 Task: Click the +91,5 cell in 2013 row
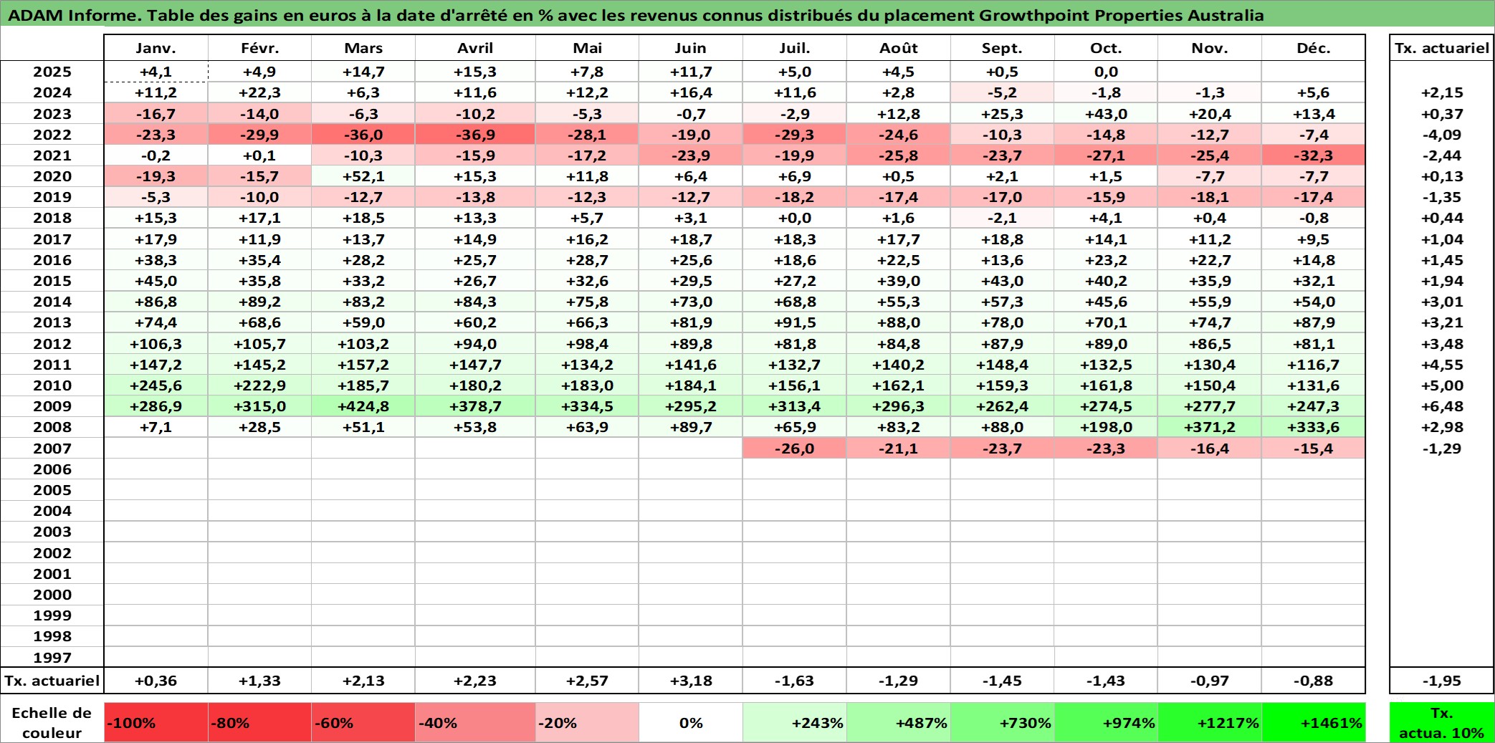tap(795, 322)
